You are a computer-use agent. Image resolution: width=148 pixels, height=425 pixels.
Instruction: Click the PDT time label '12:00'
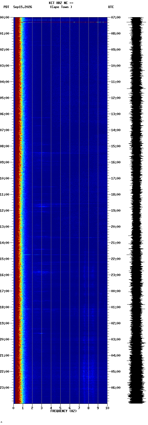[4, 211]
